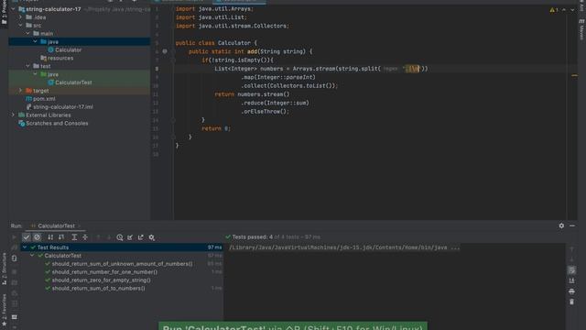Expand all test result nodes
This screenshot has width=586, height=330.
coord(74,237)
